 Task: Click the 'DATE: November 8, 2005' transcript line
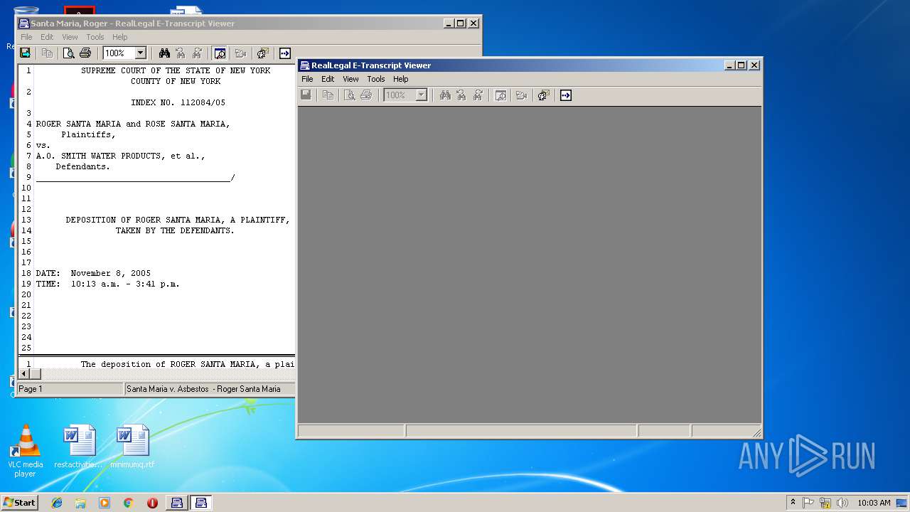pos(93,273)
